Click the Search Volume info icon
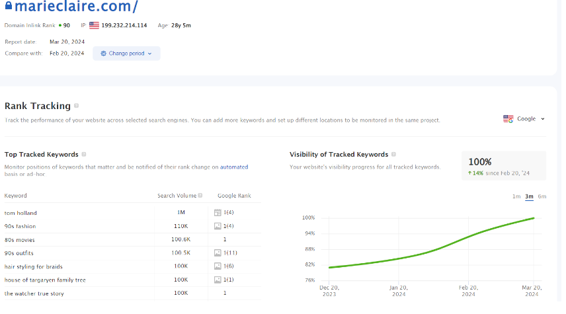Image resolution: width=566 pixels, height=314 pixels. coord(200,196)
